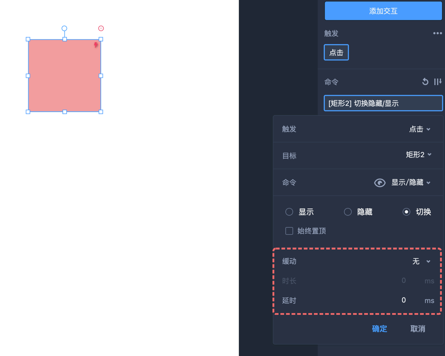This screenshot has height=356, width=445.
Task: Click the red lightning interaction marker on rectangle
Action: (x=96, y=45)
